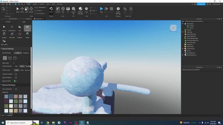Switch to the Edit tab in Terrain Editor
The image size is (223, 125).
(24, 22)
